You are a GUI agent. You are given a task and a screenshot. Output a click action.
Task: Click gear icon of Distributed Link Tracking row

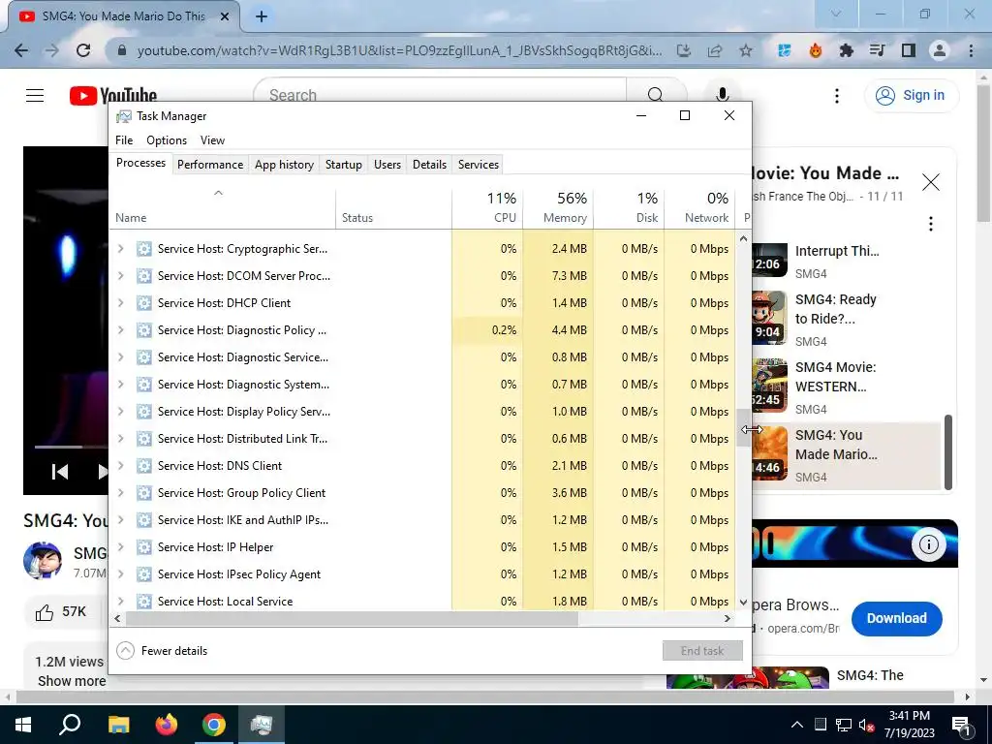pyautogui.click(x=144, y=439)
